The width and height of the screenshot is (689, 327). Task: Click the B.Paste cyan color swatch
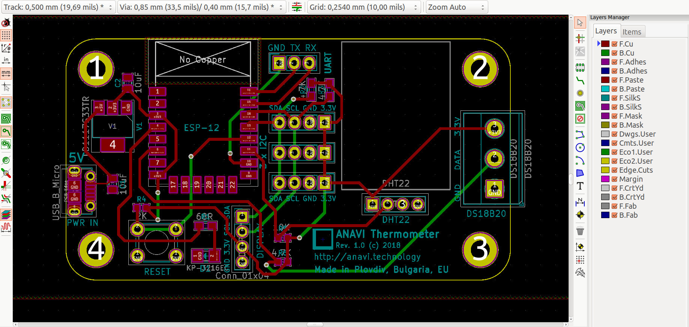tap(605, 89)
